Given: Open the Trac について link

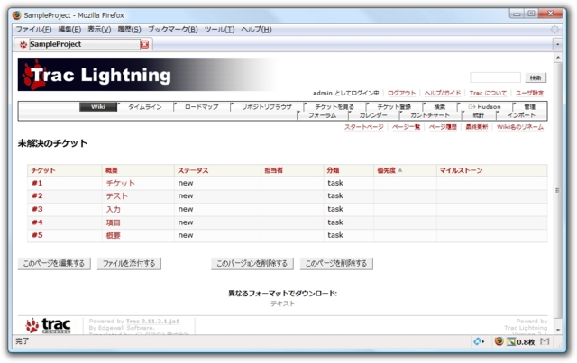Looking at the screenshot, I should 488,93.
